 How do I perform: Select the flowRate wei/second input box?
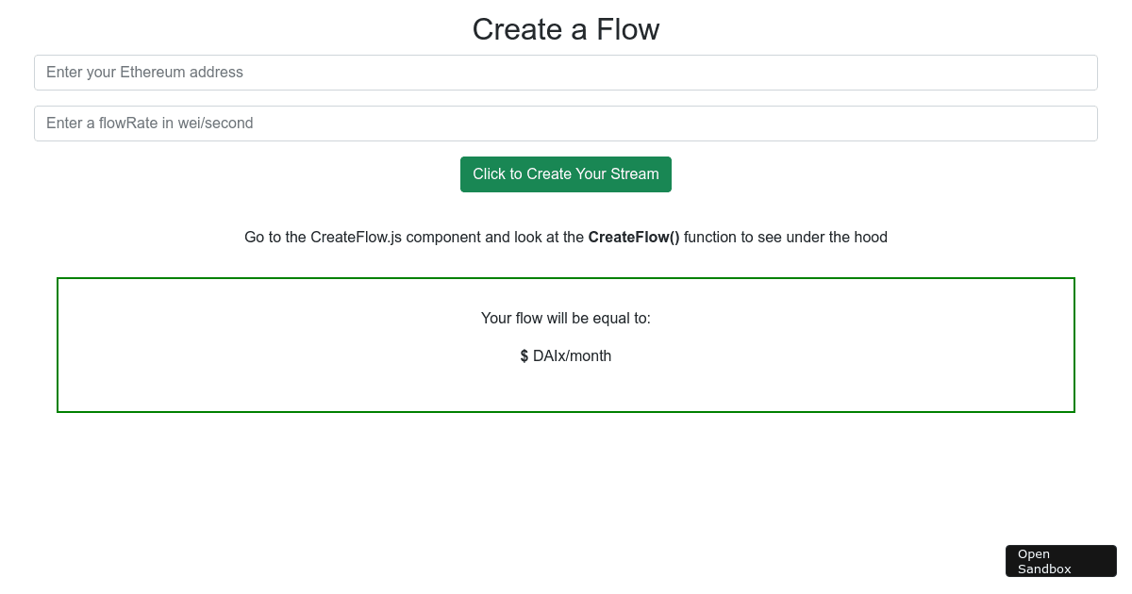[566, 124]
